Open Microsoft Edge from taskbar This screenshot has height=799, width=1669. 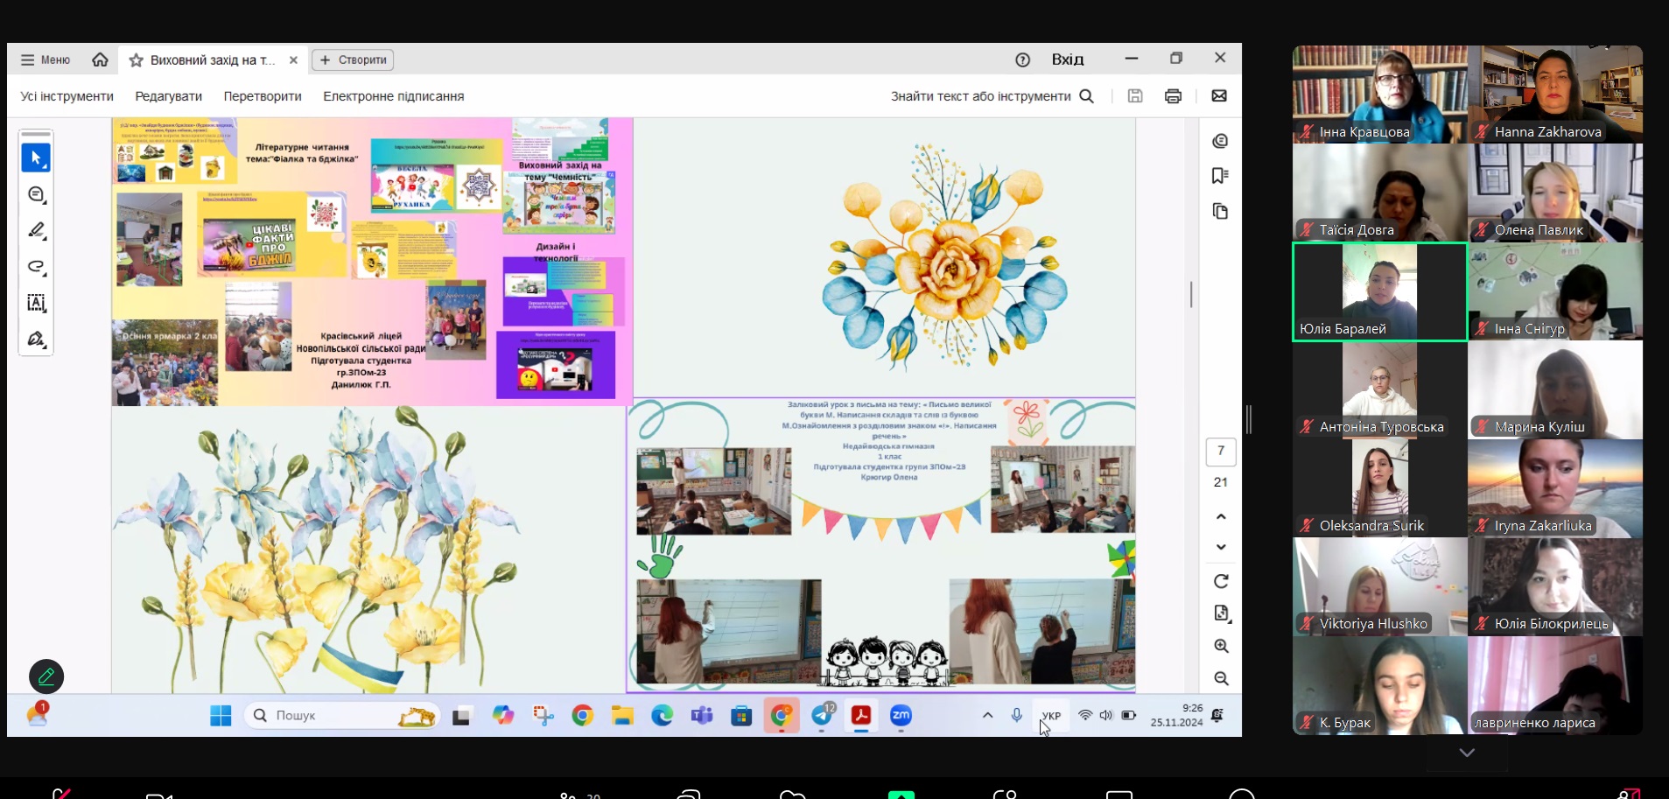coord(662,716)
